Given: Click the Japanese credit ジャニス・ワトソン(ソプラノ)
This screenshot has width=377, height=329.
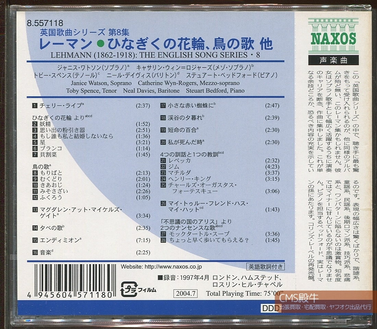Looking at the screenshot, I should (93, 67).
